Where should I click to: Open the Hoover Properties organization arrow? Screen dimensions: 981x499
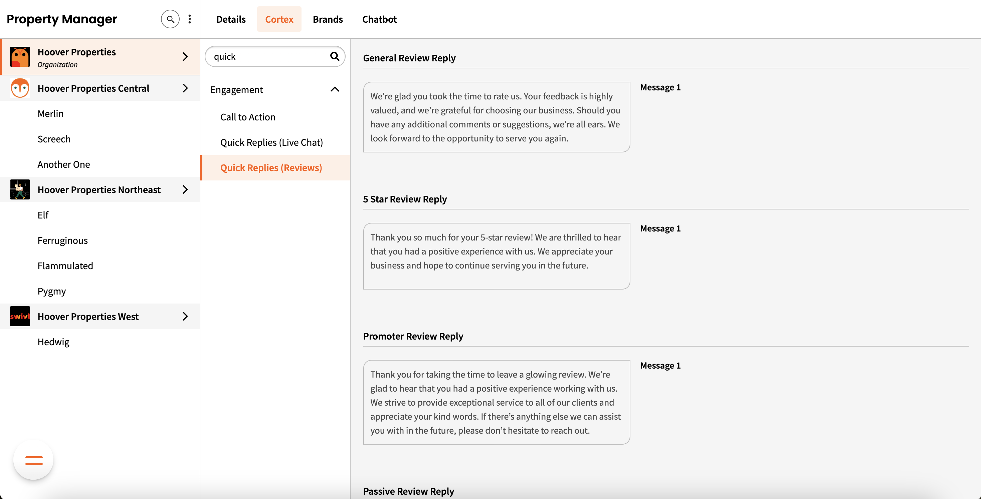click(185, 57)
